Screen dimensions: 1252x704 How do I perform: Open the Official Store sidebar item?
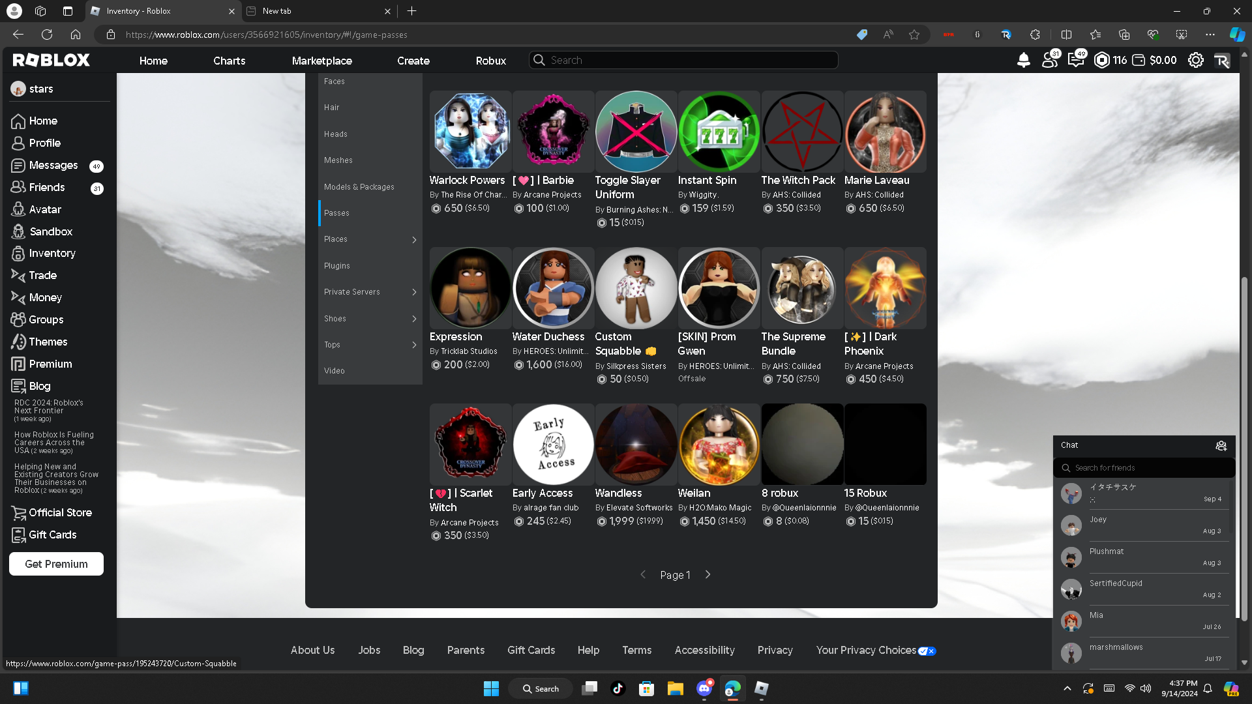point(60,512)
